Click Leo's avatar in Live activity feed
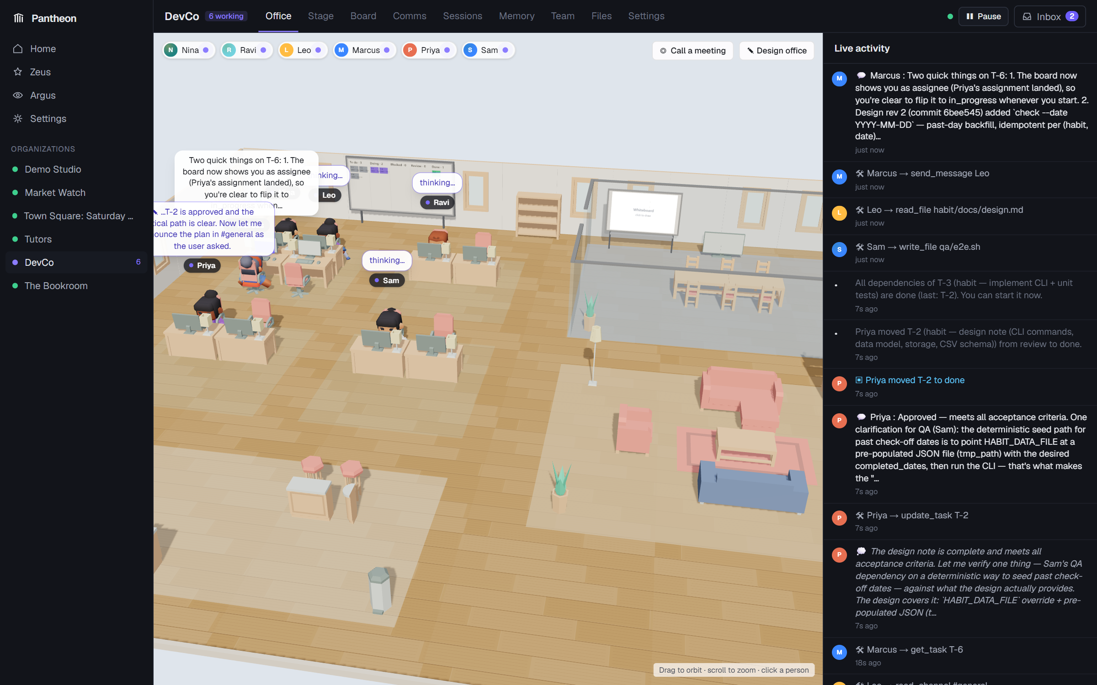Screen dimensions: 1097x685 click(839, 213)
